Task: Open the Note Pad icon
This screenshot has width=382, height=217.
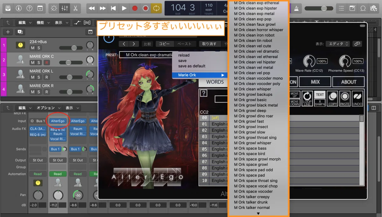Action: click(352, 8)
